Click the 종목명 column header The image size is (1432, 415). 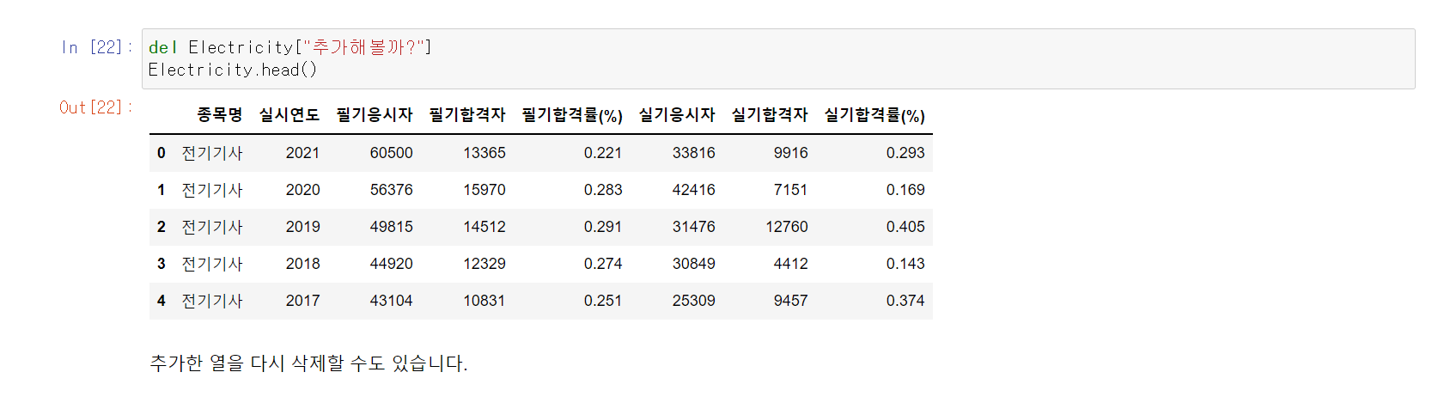pos(220,115)
